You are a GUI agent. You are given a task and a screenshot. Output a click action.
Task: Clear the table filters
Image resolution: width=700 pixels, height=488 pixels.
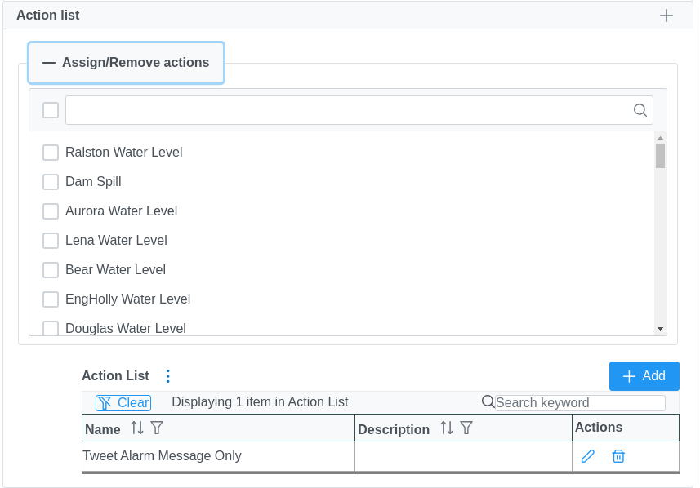coord(123,402)
